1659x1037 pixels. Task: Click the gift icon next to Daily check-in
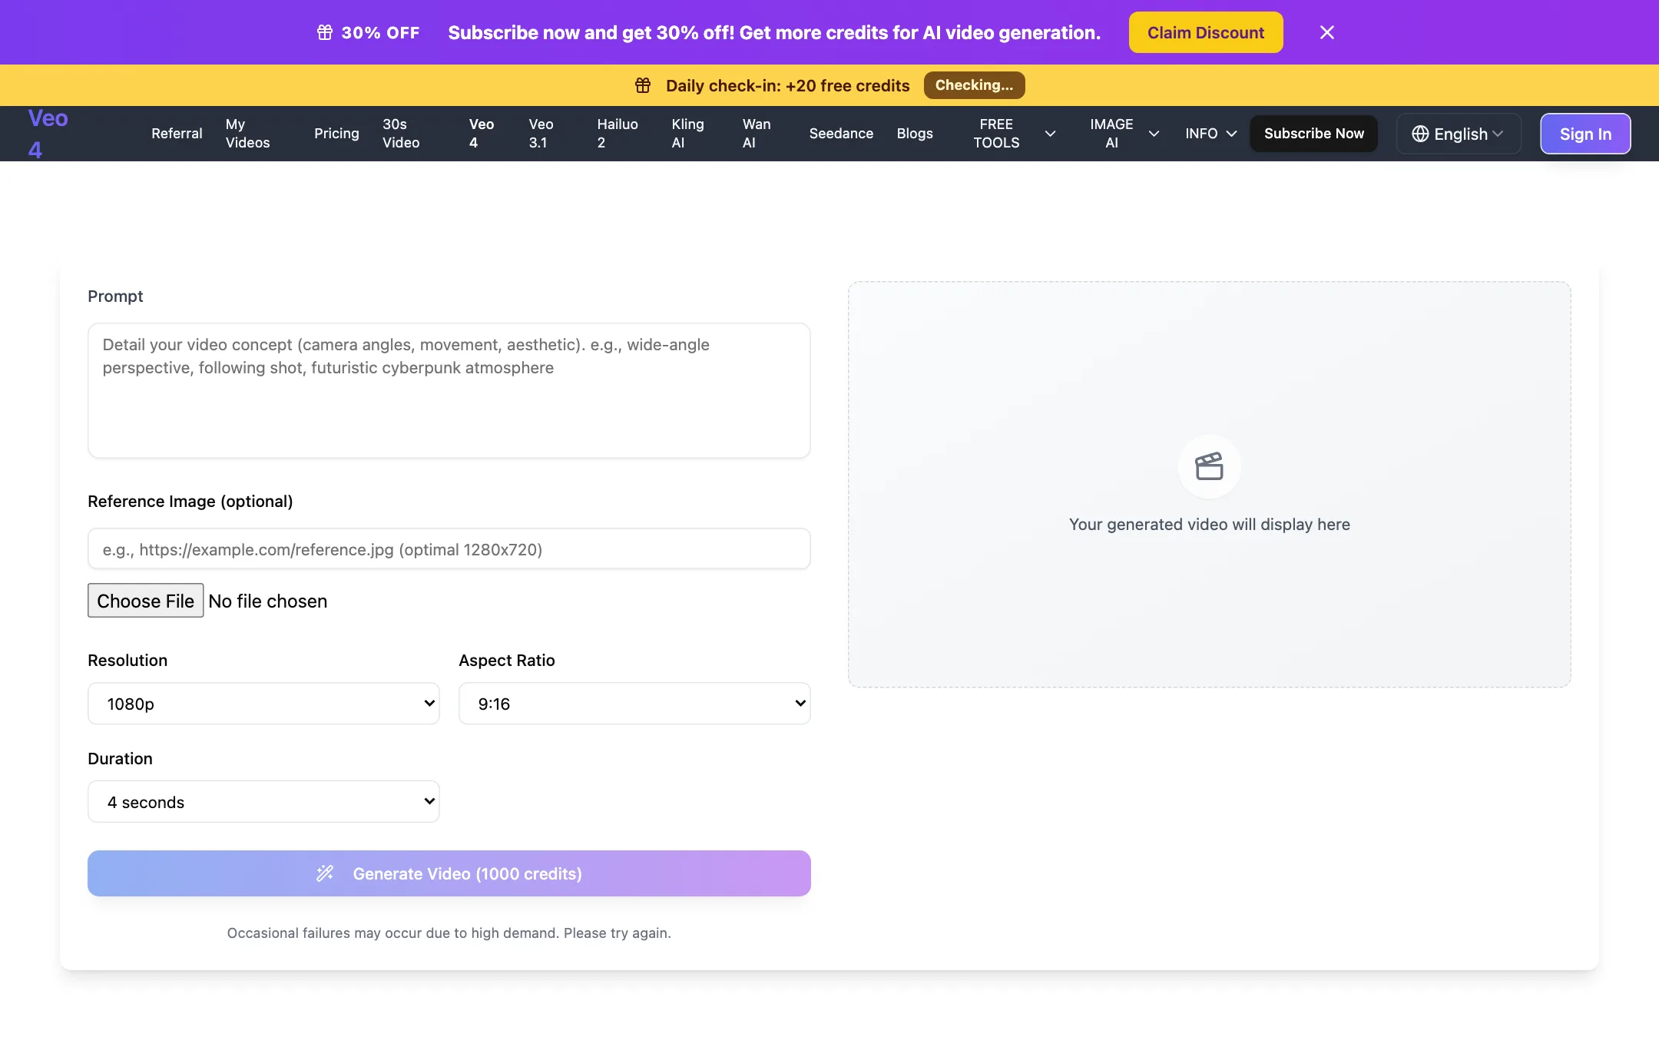tap(643, 85)
